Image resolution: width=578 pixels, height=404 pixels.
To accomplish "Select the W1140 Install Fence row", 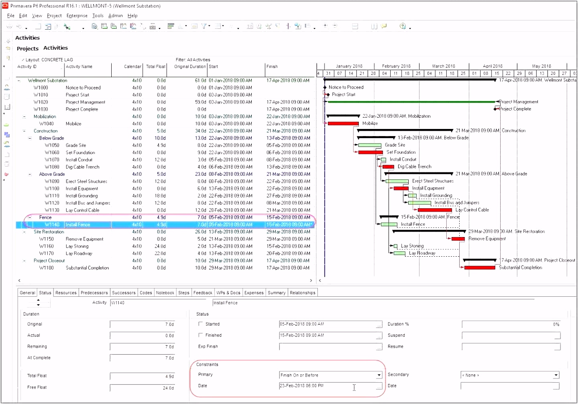I will coord(165,225).
